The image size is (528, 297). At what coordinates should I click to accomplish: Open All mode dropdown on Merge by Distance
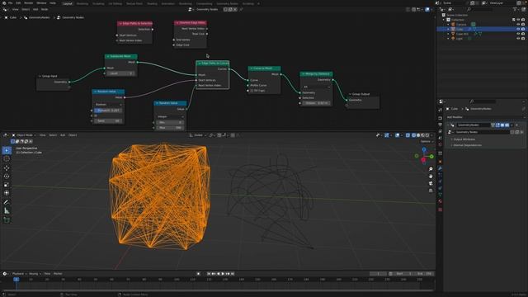click(316, 87)
